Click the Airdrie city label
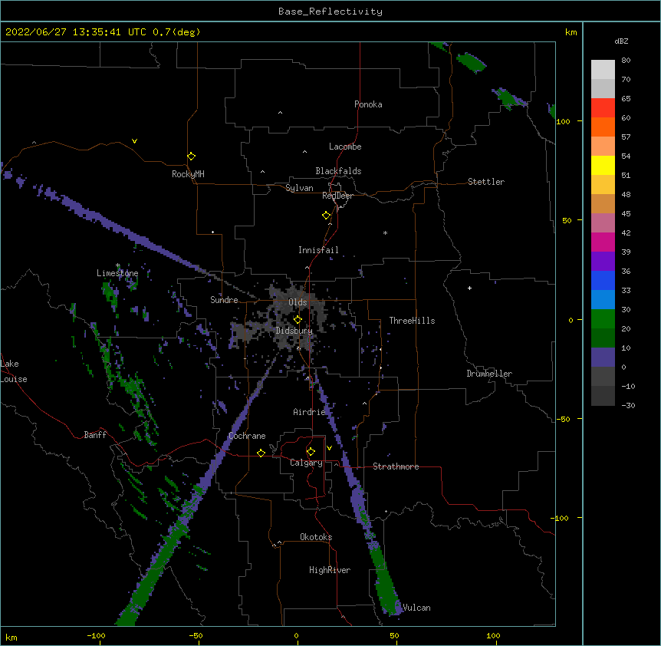Screen dimensions: 661x646 click(x=310, y=412)
